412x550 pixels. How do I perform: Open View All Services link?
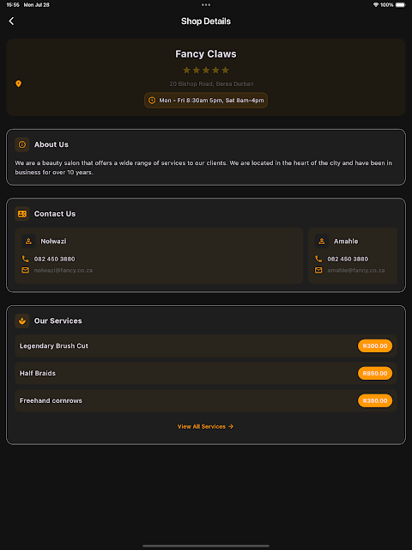click(206, 426)
